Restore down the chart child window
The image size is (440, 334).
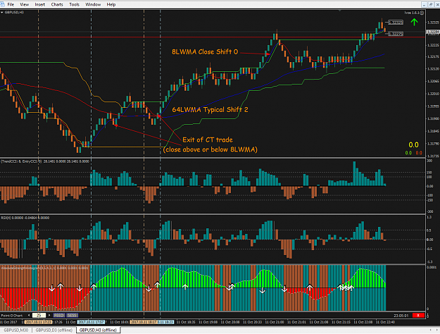pyautogui.click(x=430, y=4)
